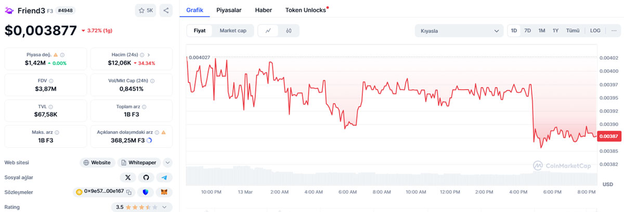Open the Whitepaper link
This screenshot has height=212, width=624.
(x=139, y=162)
